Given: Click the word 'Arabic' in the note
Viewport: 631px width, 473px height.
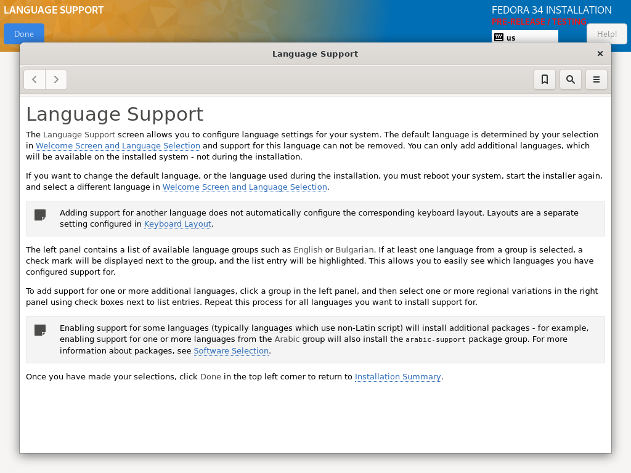Looking at the screenshot, I should [287, 339].
